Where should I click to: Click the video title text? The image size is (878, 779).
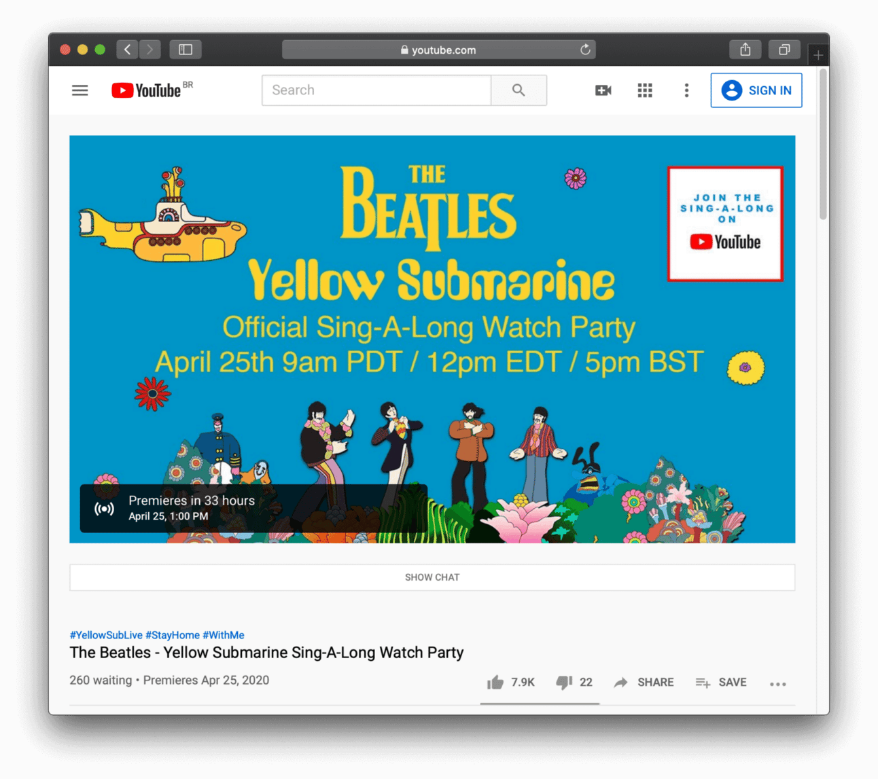266,653
